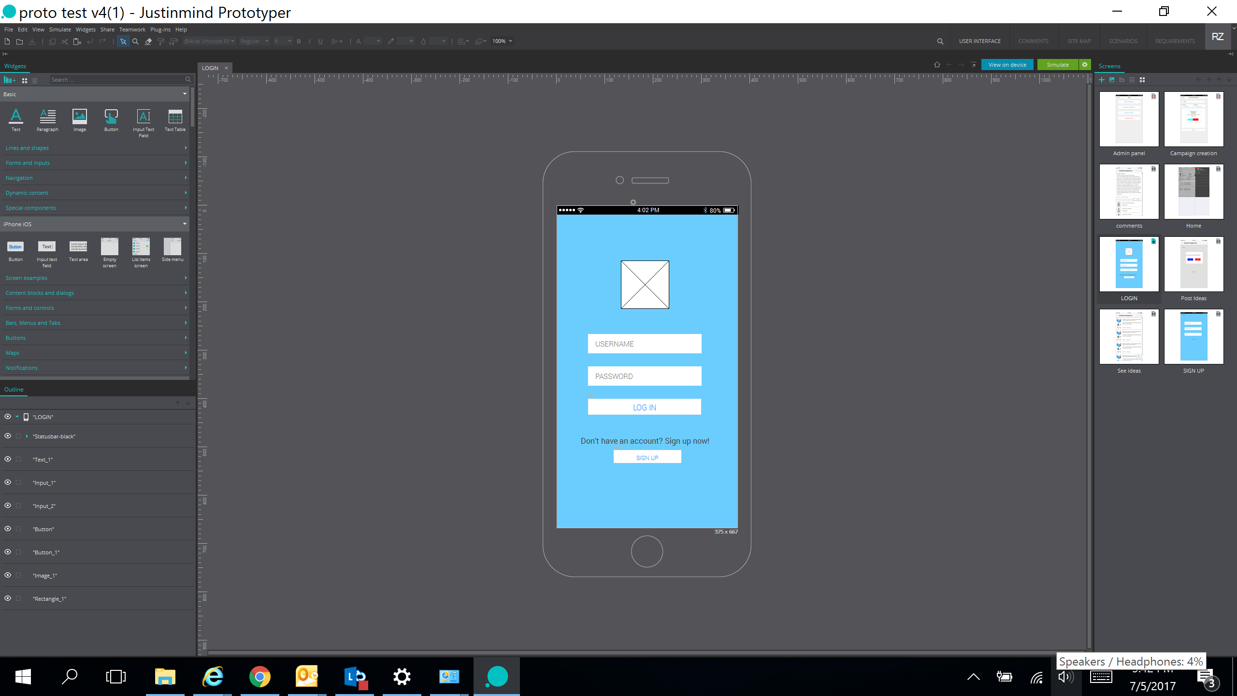
Task: Open the Teamwork menu
Action: coord(132,29)
